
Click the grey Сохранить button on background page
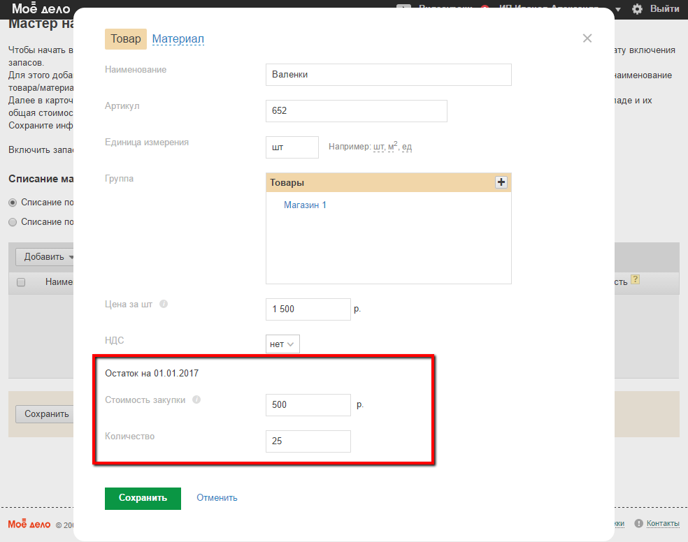(x=46, y=414)
